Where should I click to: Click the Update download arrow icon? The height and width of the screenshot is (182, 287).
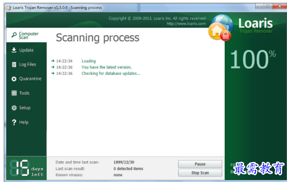14,50
